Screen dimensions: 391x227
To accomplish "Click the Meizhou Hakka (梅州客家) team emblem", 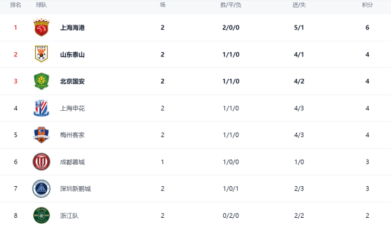I will 41,135.
